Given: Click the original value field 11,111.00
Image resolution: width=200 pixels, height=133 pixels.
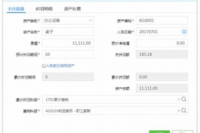Looking at the screenshot, I should pos(68,43).
